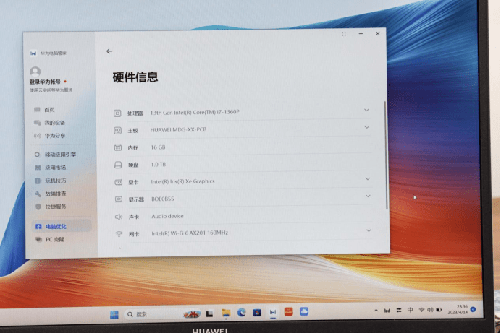Click the volume tray icon

tap(430, 310)
